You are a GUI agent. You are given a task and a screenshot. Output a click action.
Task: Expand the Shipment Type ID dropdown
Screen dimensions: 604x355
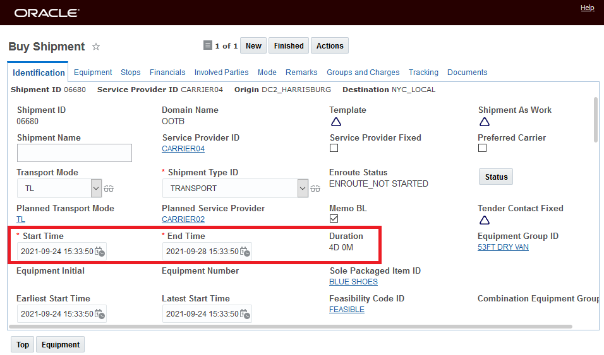[303, 188]
